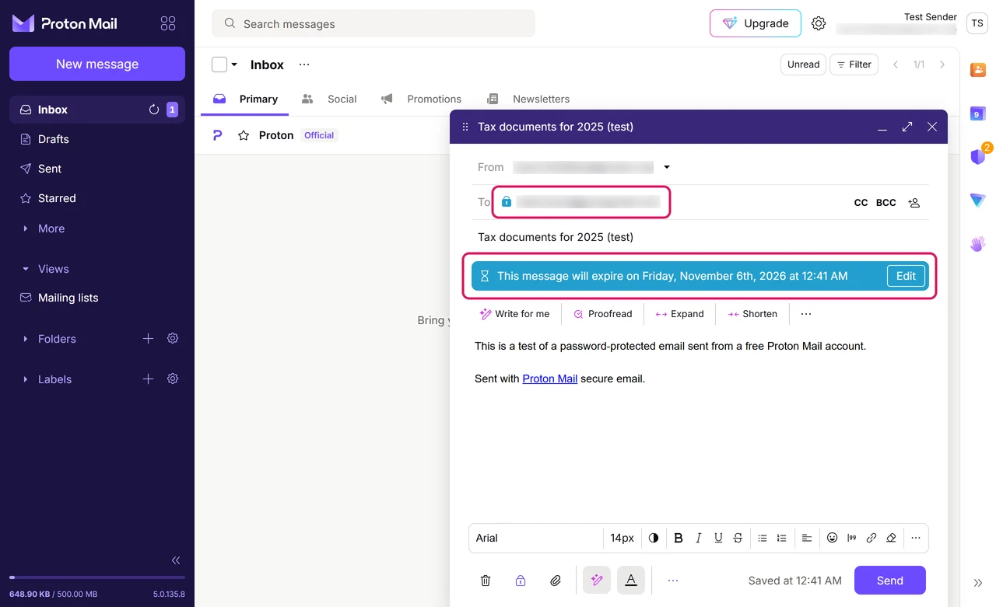Delete the draft with the trash icon
Viewport: 996px width, 607px height.
coord(486,581)
